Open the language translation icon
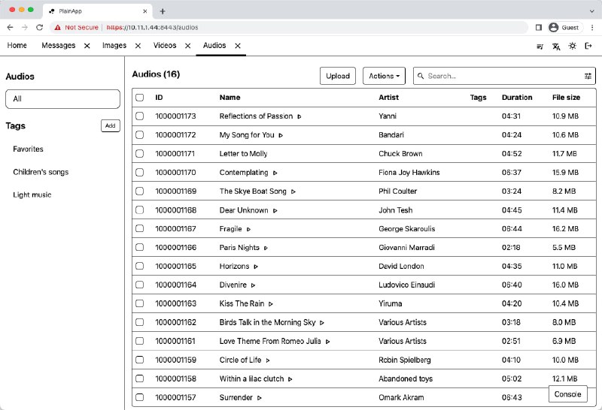This screenshot has height=410, width=602. click(556, 46)
